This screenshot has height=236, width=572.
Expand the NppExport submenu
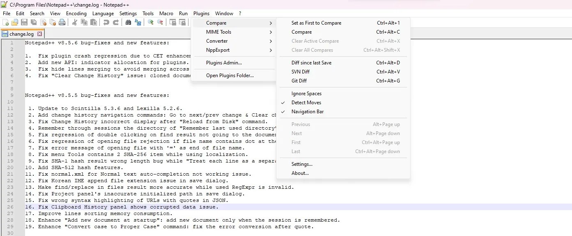pyautogui.click(x=234, y=50)
